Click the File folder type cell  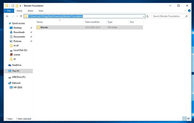coord(112,27)
